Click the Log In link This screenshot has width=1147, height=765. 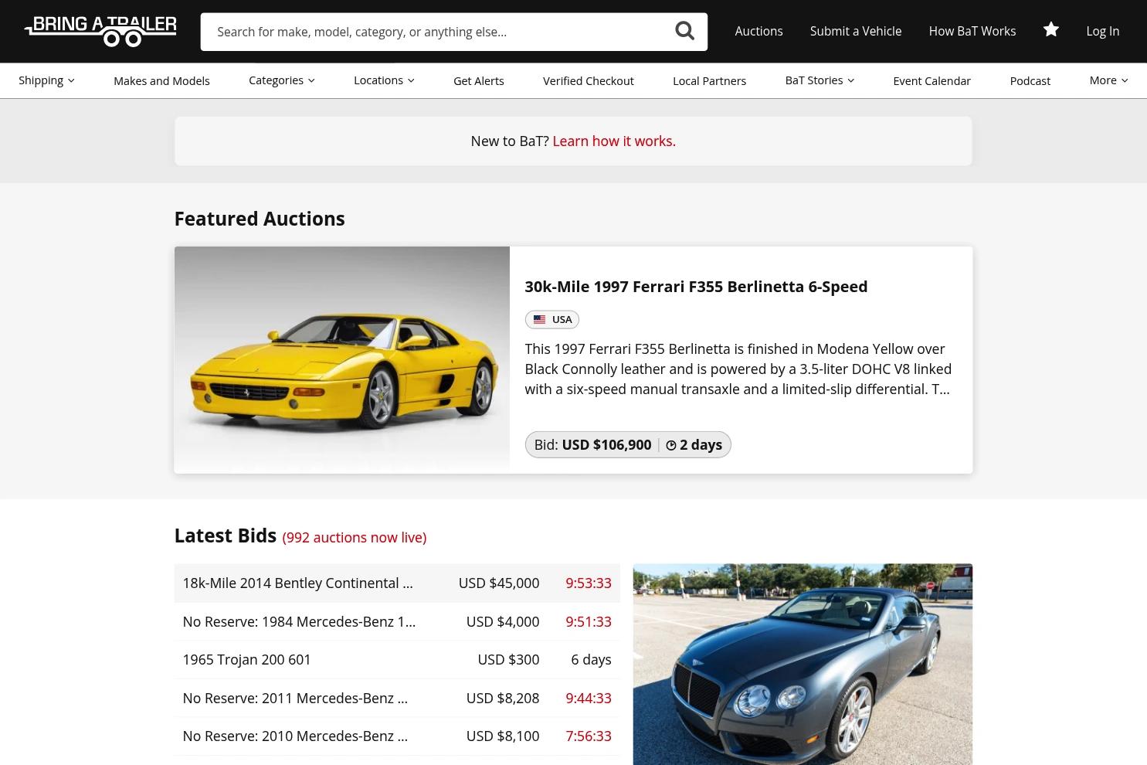pyautogui.click(x=1102, y=31)
